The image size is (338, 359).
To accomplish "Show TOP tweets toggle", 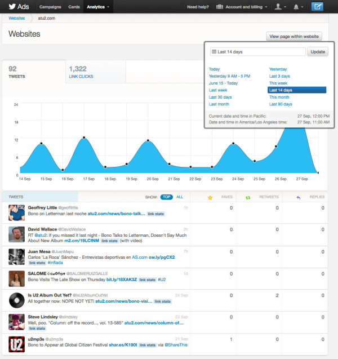I will [x=166, y=197].
